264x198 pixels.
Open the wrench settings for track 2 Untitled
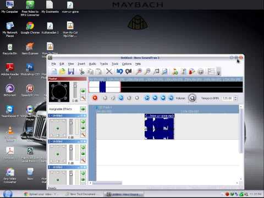click(x=83, y=161)
